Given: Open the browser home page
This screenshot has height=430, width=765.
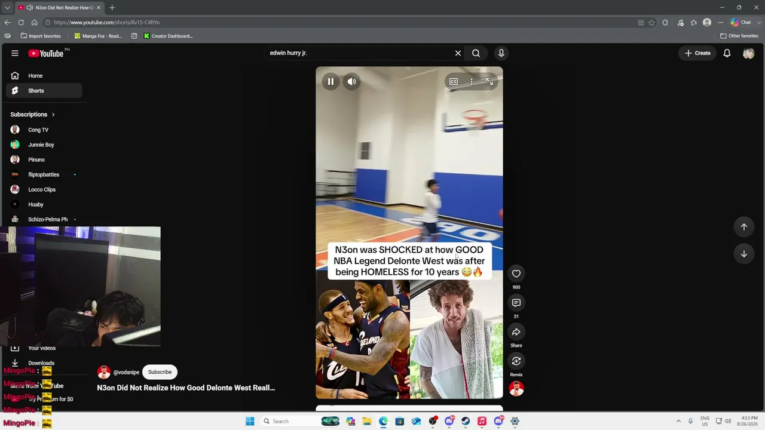Looking at the screenshot, I should 34,23.
